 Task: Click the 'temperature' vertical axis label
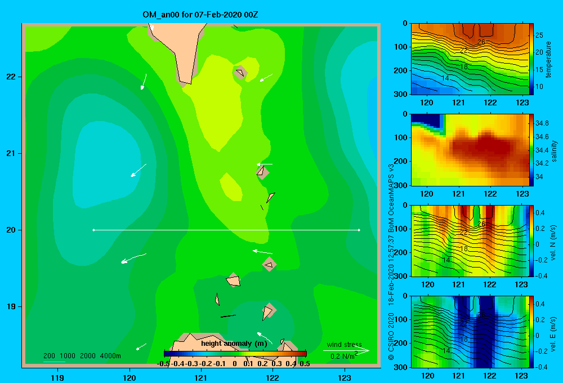(x=548, y=59)
